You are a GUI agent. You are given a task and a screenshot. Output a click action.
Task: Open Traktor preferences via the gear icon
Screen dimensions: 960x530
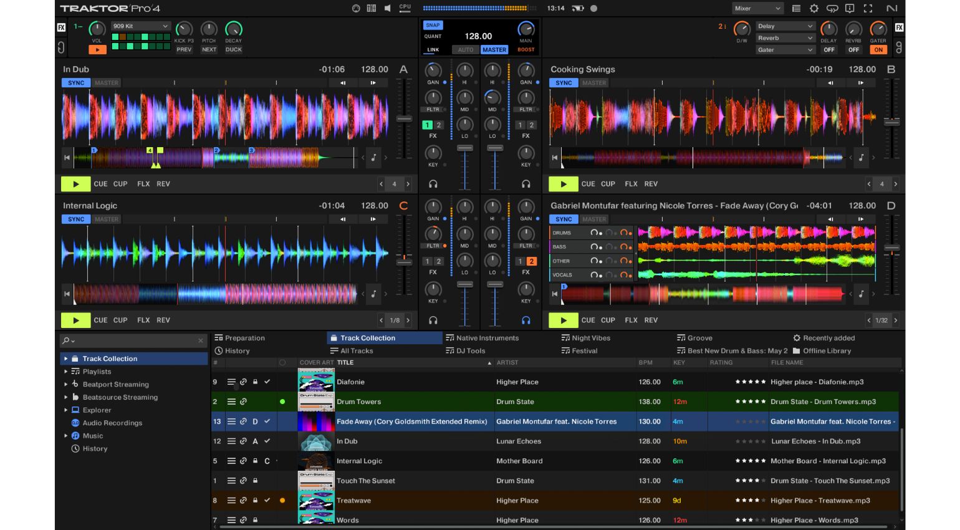[814, 8]
